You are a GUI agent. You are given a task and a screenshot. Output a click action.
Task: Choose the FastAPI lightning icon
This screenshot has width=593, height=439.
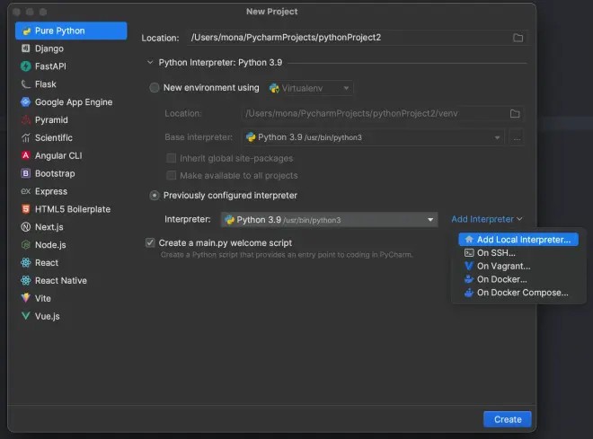pyautogui.click(x=26, y=66)
